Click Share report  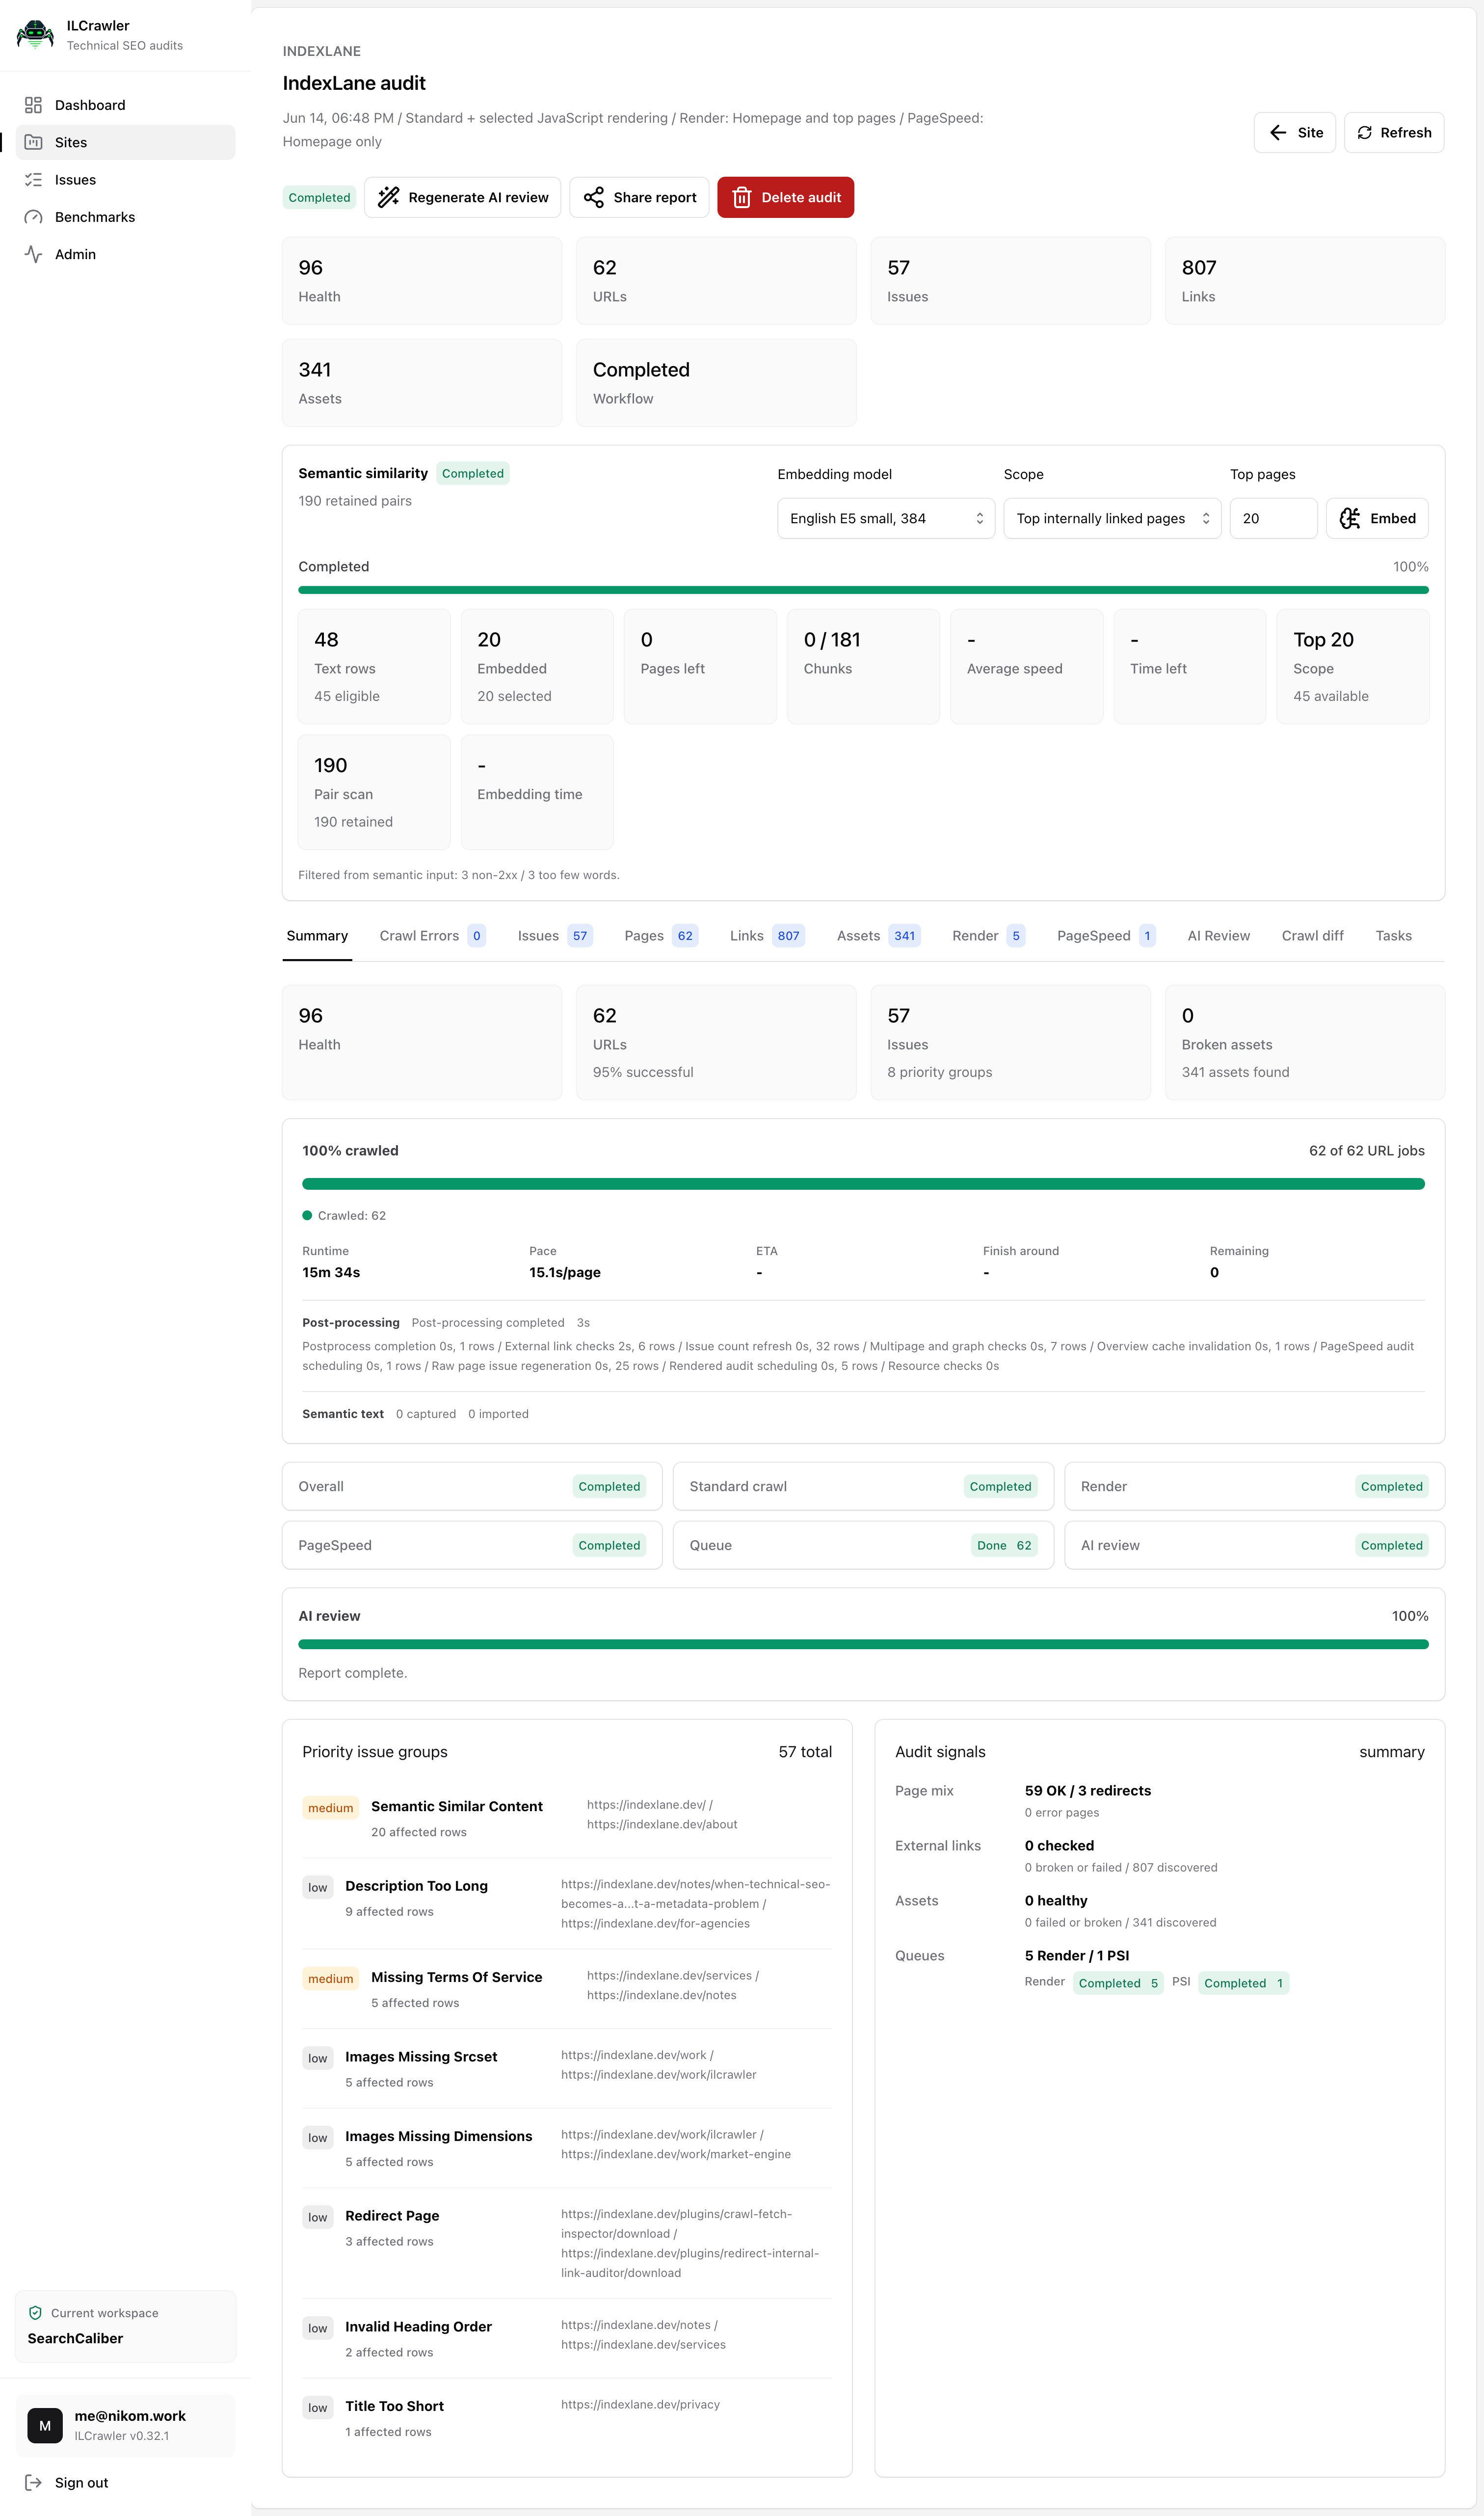[639, 198]
